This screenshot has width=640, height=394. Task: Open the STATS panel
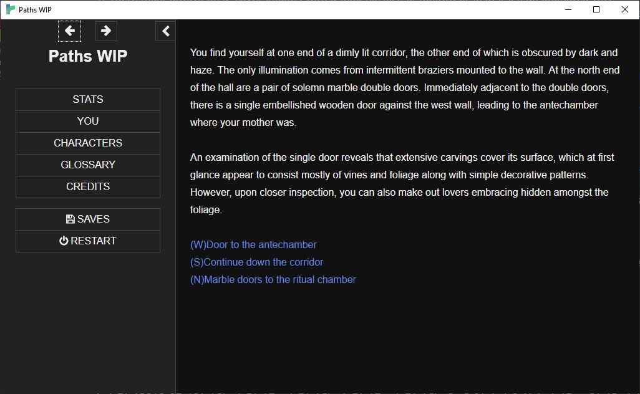[x=87, y=99]
